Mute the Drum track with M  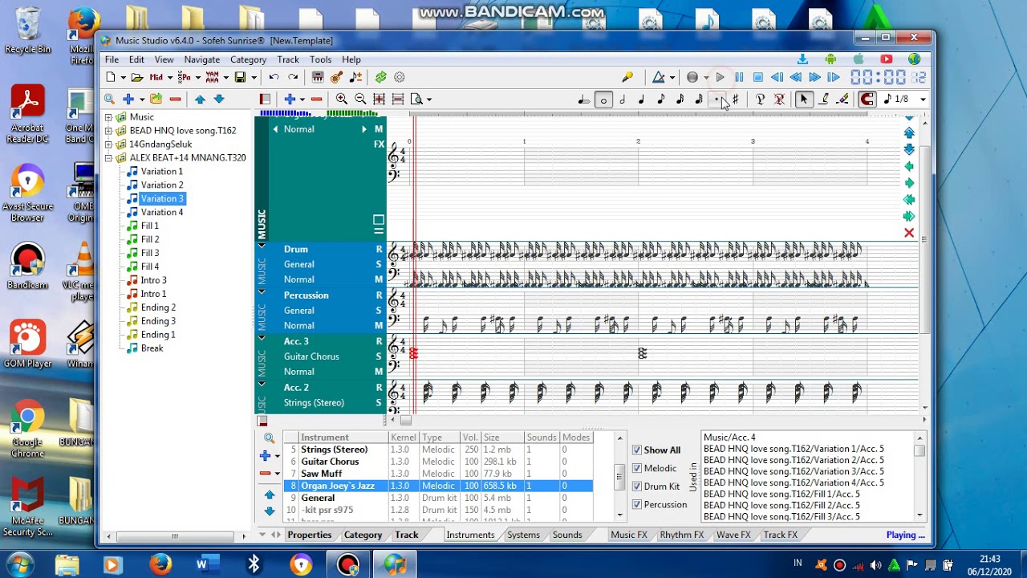pyautogui.click(x=379, y=279)
